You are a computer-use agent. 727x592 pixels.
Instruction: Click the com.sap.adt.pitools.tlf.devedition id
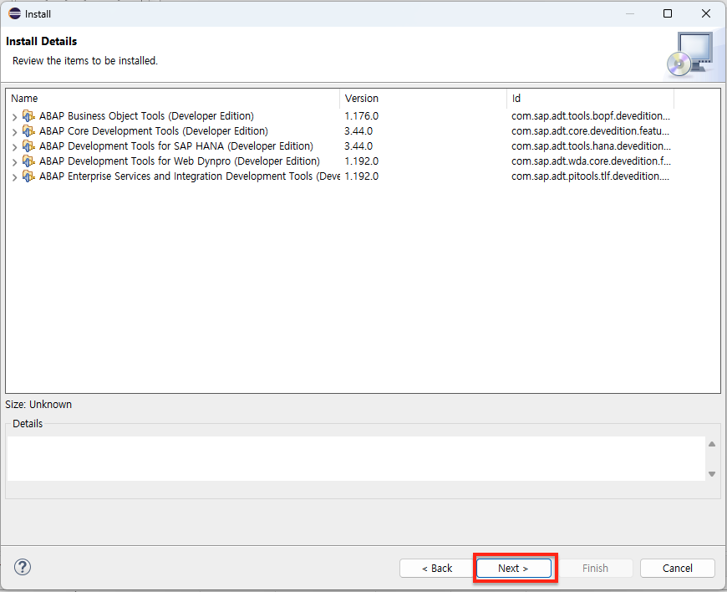click(590, 176)
